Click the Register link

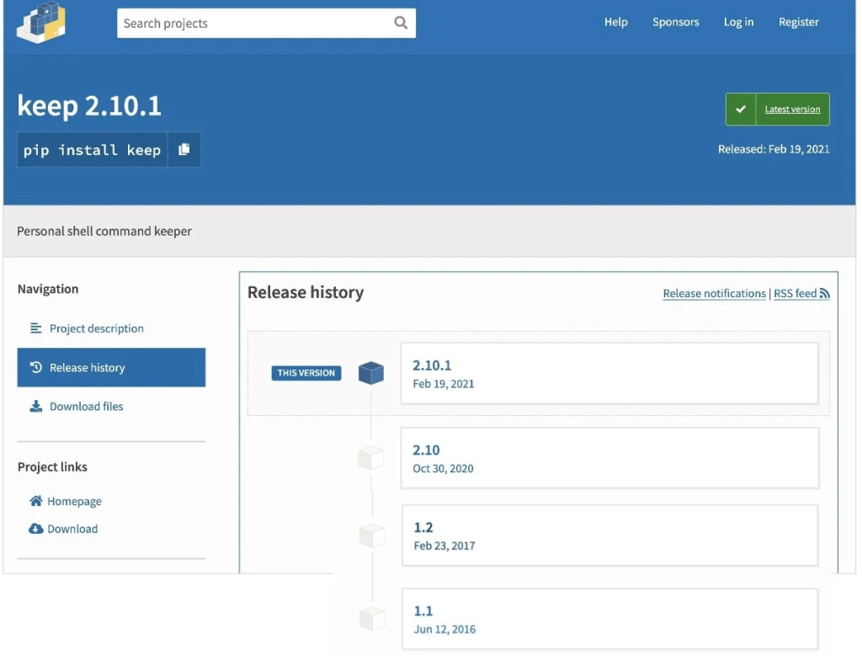[x=798, y=22]
